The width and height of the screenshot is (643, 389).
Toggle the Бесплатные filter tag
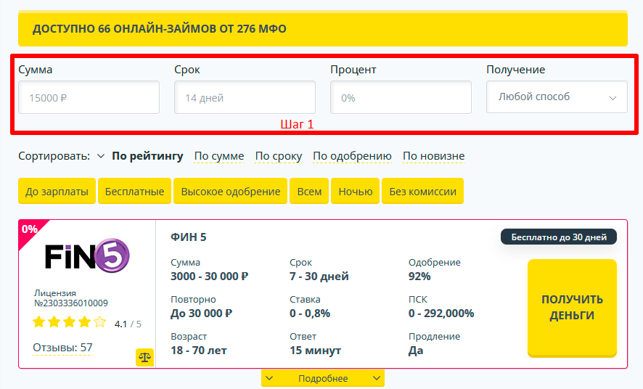(x=135, y=192)
